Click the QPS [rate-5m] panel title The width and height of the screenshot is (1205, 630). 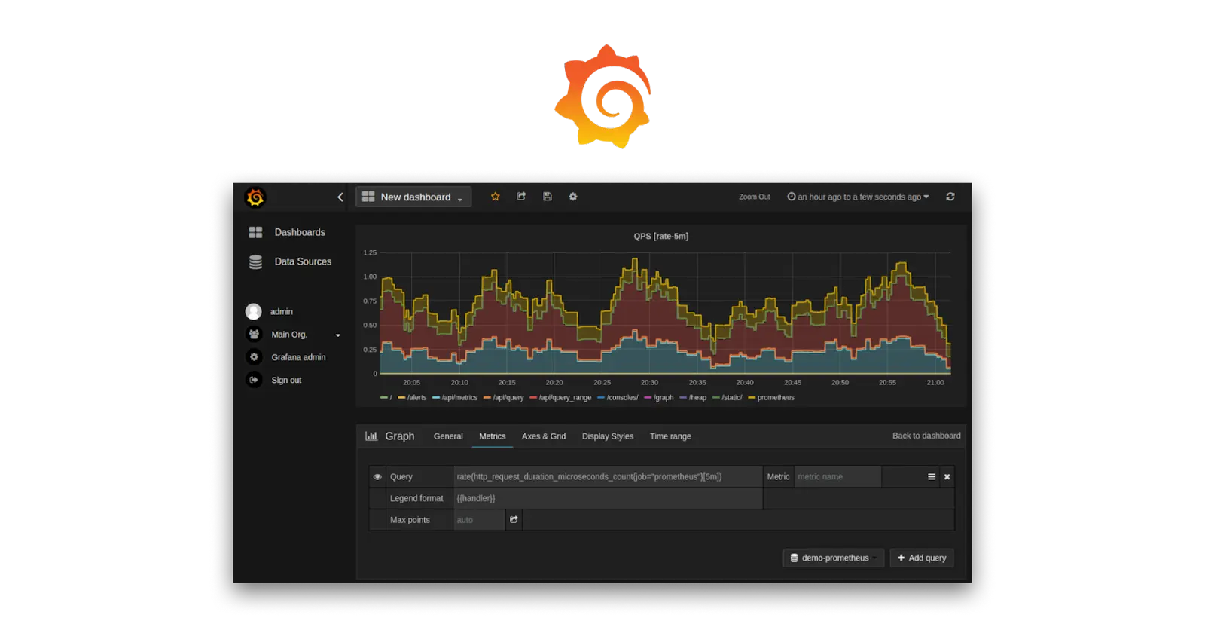coord(660,237)
